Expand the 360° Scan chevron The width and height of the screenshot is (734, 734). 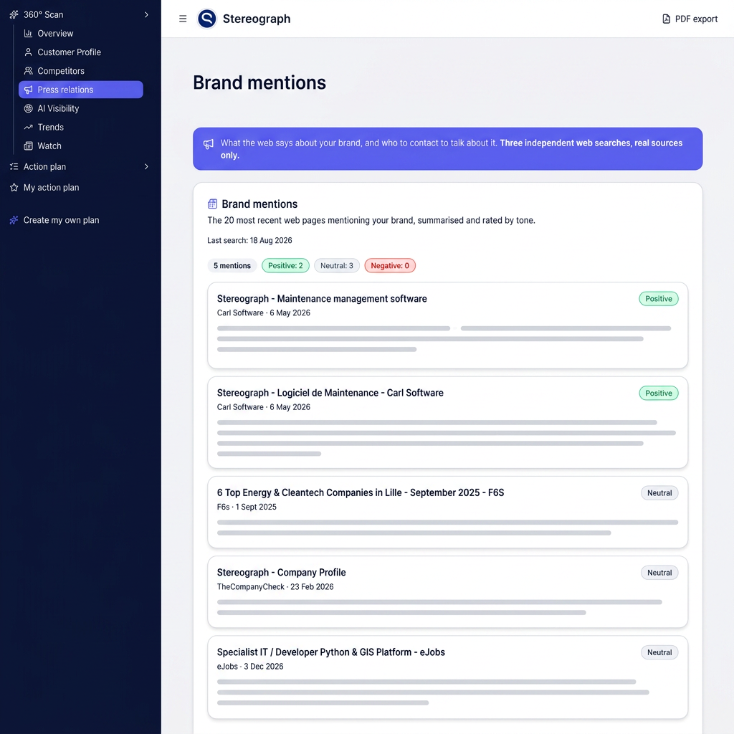coord(146,14)
